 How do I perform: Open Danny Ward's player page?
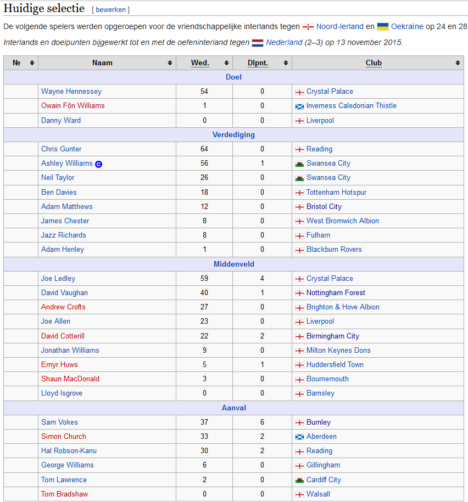click(x=61, y=120)
